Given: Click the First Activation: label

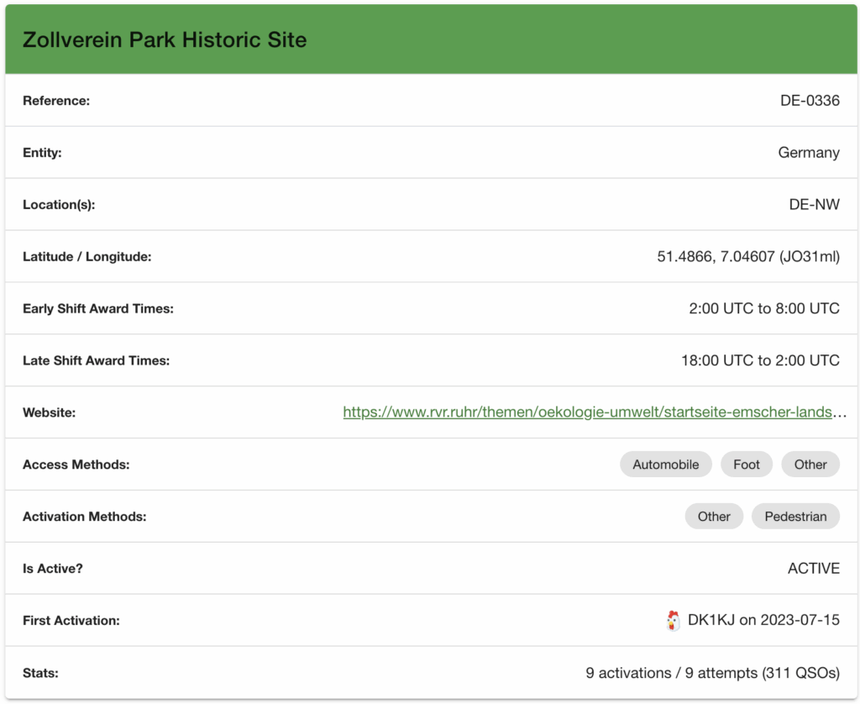Looking at the screenshot, I should [71, 621].
